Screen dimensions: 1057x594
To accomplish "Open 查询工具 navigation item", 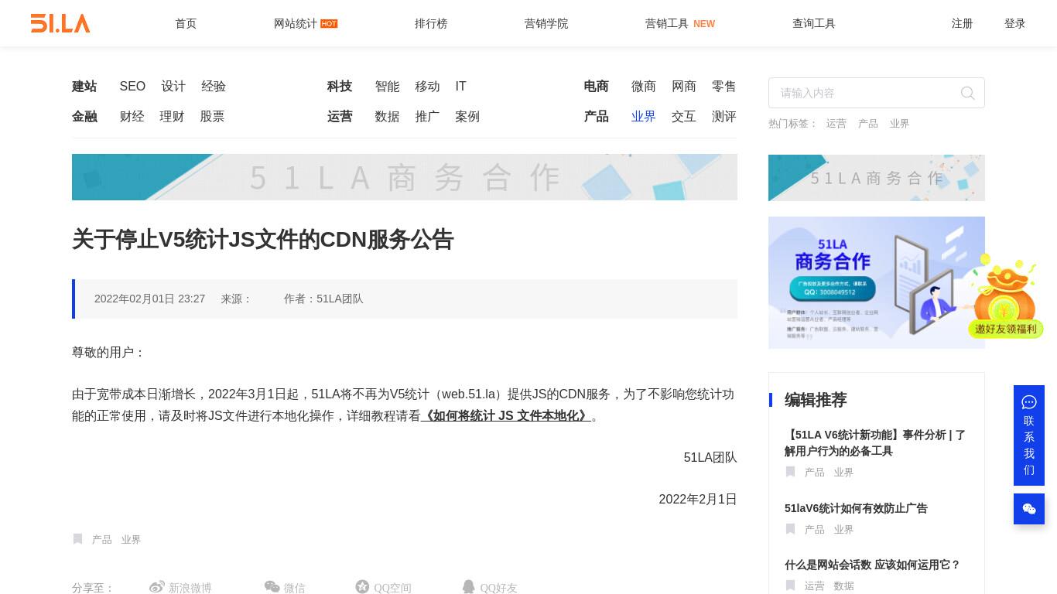I will [814, 23].
